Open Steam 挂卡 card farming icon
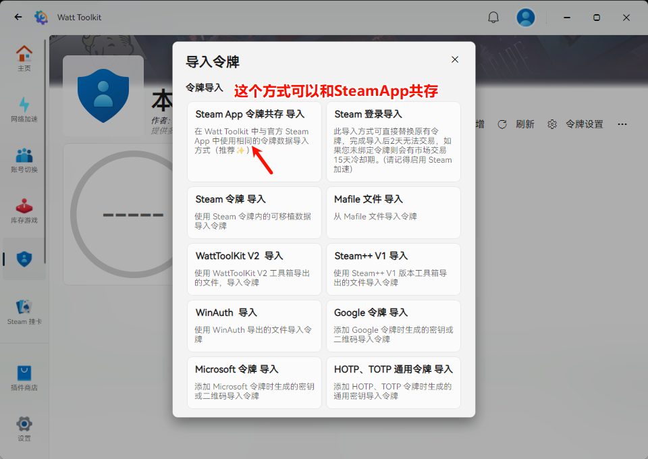The width and height of the screenshot is (648, 459). (x=24, y=312)
